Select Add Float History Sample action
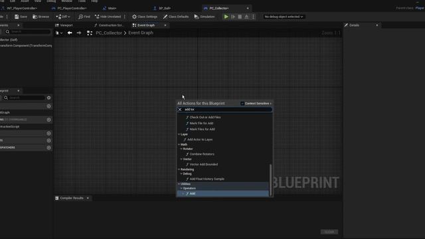This screenshot has height=239, width=425. [207, 179]
